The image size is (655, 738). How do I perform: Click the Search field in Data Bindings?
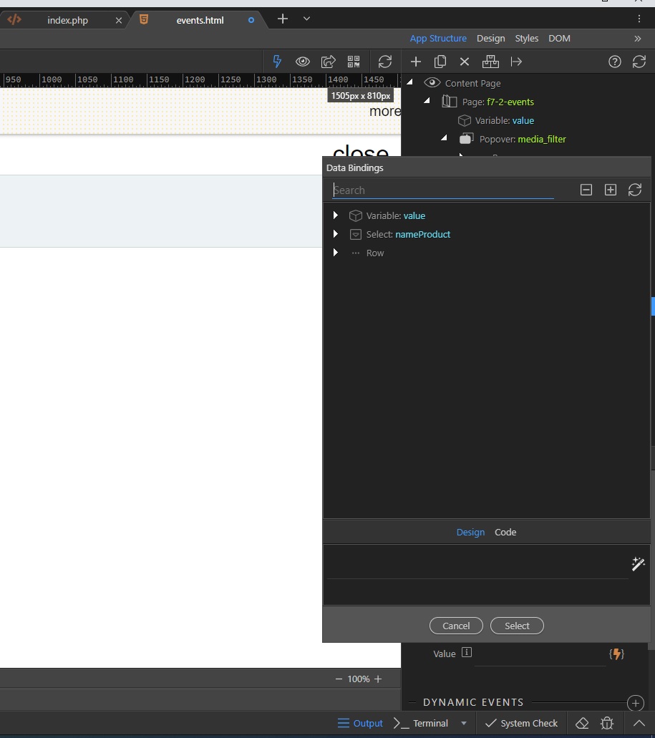442,190
